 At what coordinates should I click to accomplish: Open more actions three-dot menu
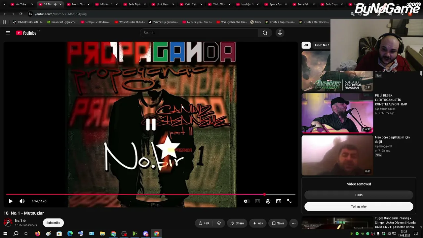tap(293, 223)
